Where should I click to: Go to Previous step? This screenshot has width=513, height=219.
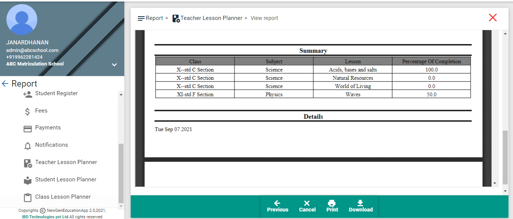pos(278,207)
